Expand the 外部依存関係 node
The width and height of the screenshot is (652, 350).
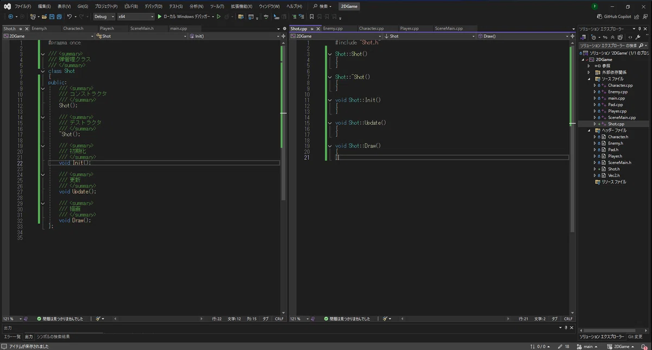click(x=589, y=72)
